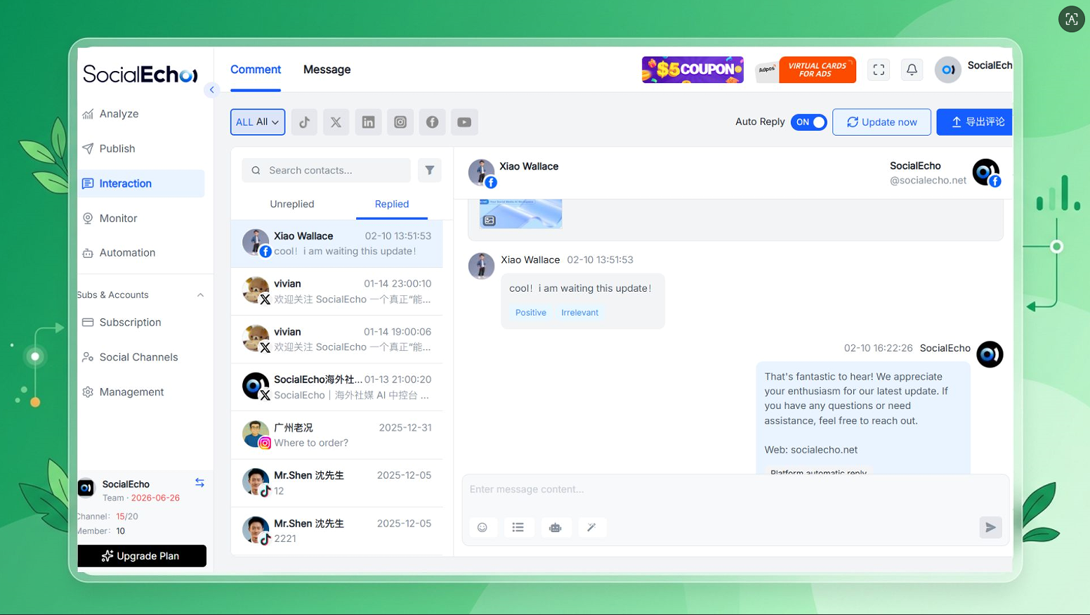
Task: Open Publish in the sidebar
Action: pos(141,148)
